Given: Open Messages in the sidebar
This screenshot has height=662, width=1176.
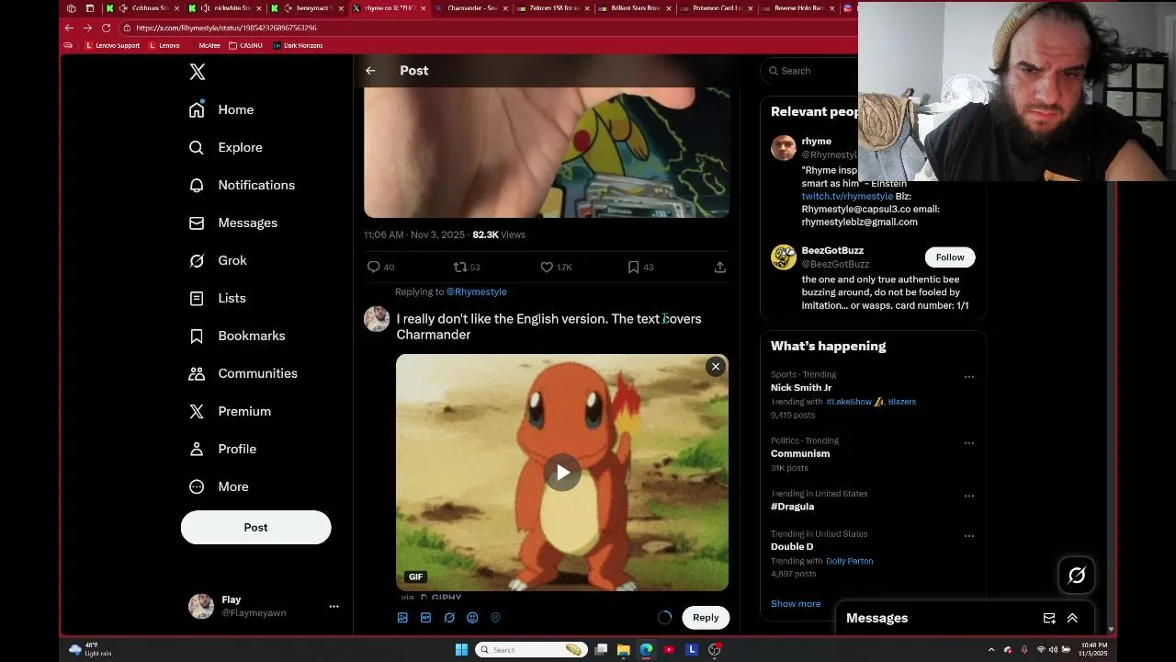Looking at the screenshot, I should [233, 223].
